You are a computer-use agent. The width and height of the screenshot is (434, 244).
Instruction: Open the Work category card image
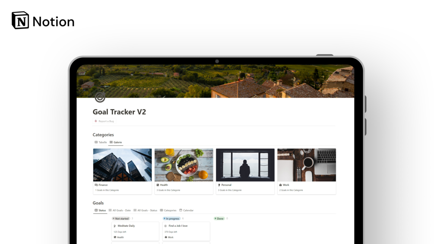pos(307,165)
